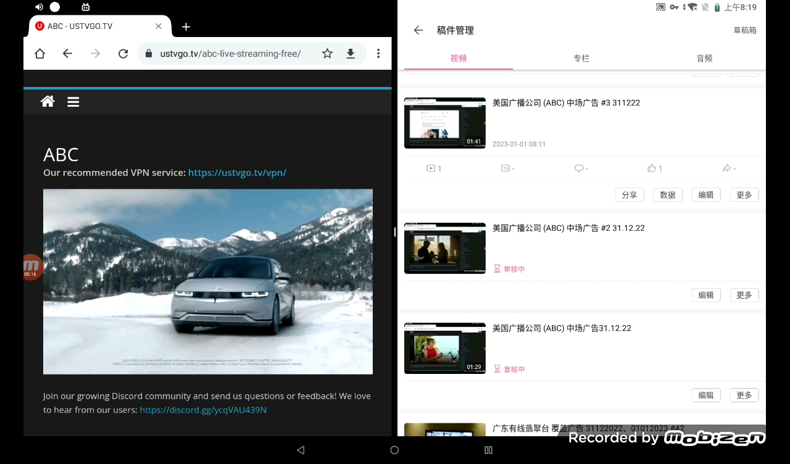Switch to 专栏 tab
Screen dimensions: 790x464
(581, 58)
